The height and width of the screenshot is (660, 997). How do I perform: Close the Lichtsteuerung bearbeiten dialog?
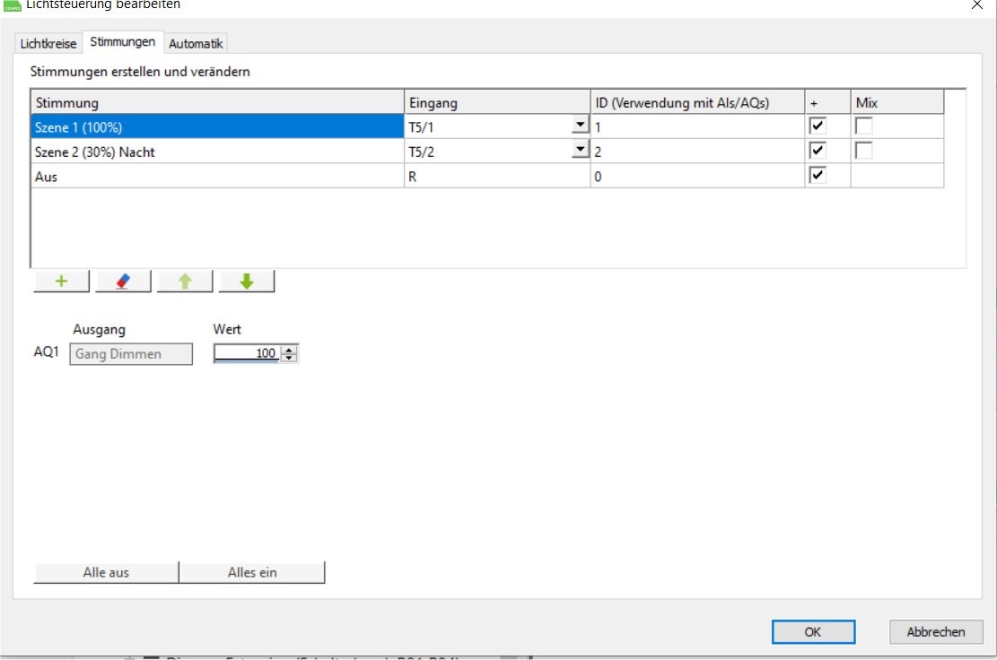(976, 5)
